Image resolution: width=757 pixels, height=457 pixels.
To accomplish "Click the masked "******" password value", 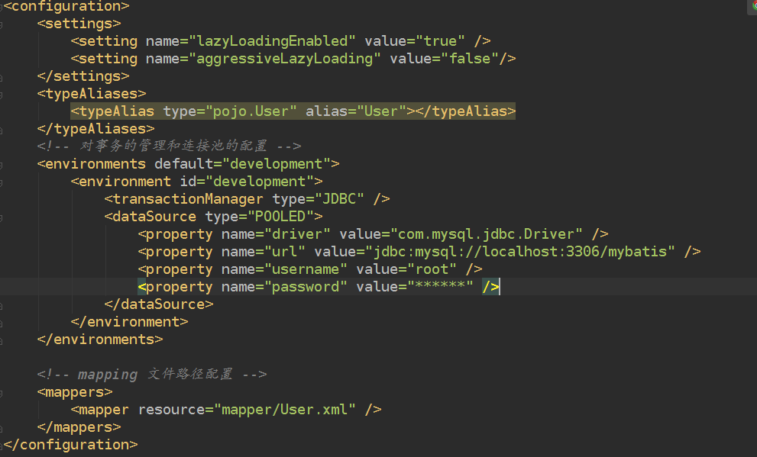I will click(440, 287).
